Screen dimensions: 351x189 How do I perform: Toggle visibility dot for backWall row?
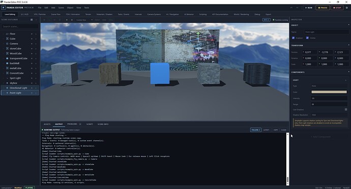coord(32,63)
